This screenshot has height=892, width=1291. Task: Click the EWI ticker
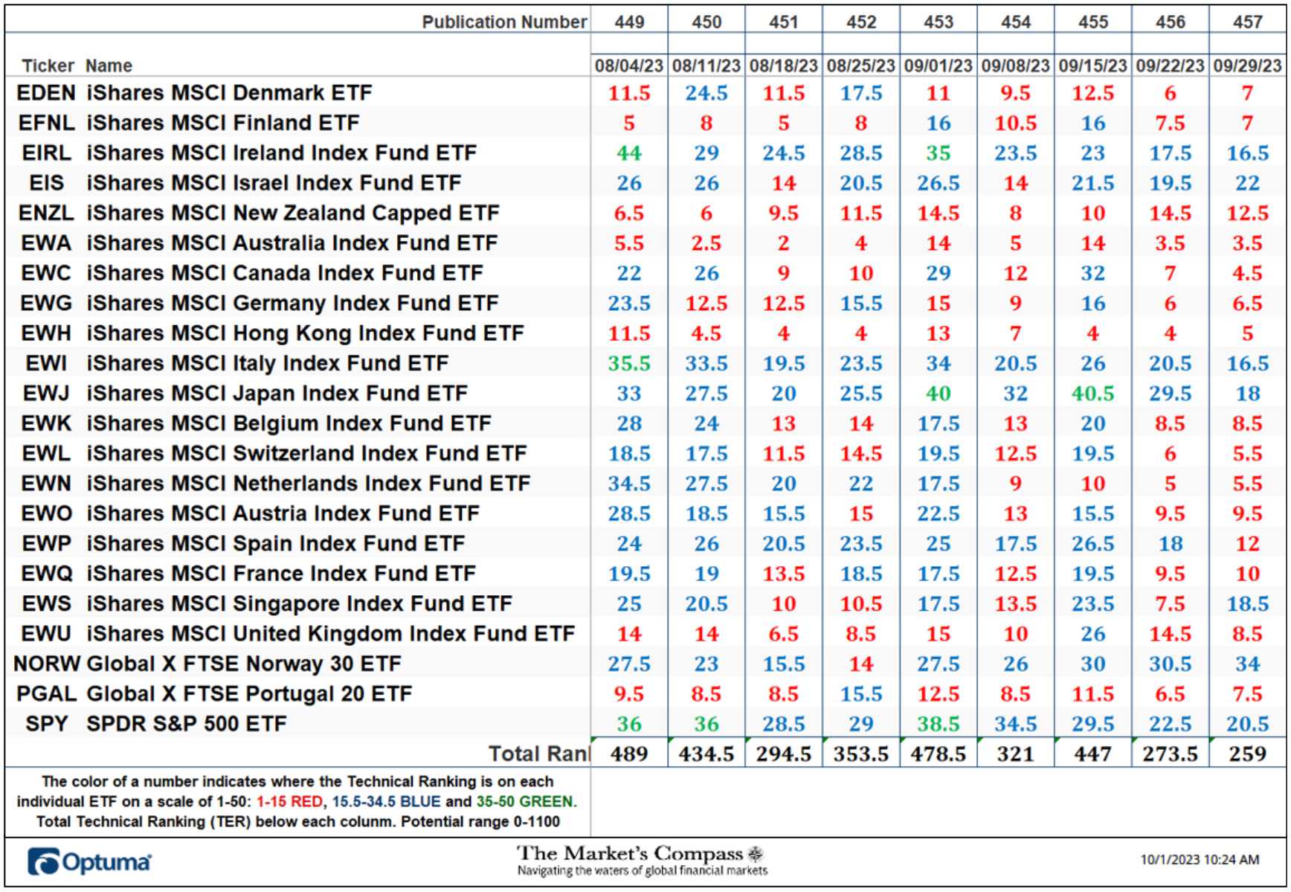coord(46,363)
